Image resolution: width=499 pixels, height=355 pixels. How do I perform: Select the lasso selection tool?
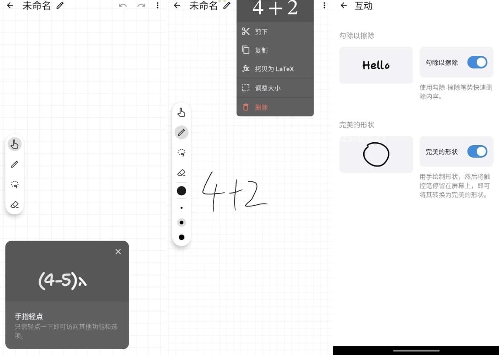pos(14,185)
